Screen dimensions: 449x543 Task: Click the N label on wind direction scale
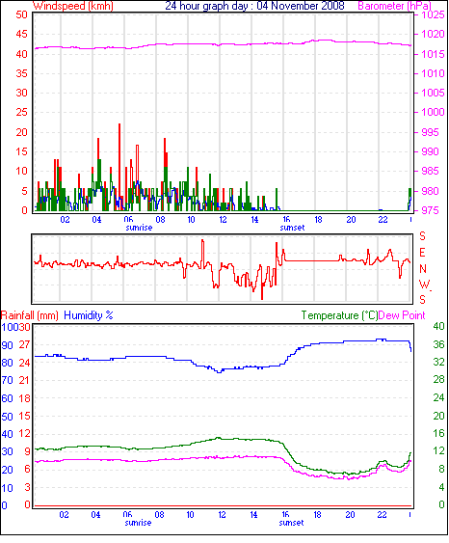423,269
